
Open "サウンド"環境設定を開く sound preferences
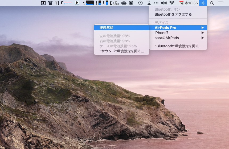(121, 51)
